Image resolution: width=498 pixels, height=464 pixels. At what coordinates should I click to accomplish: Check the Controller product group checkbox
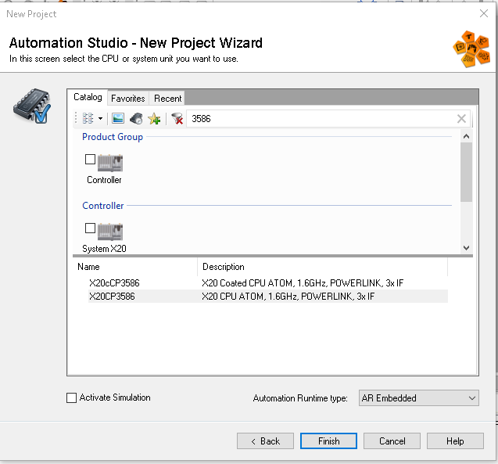(90, 159)
